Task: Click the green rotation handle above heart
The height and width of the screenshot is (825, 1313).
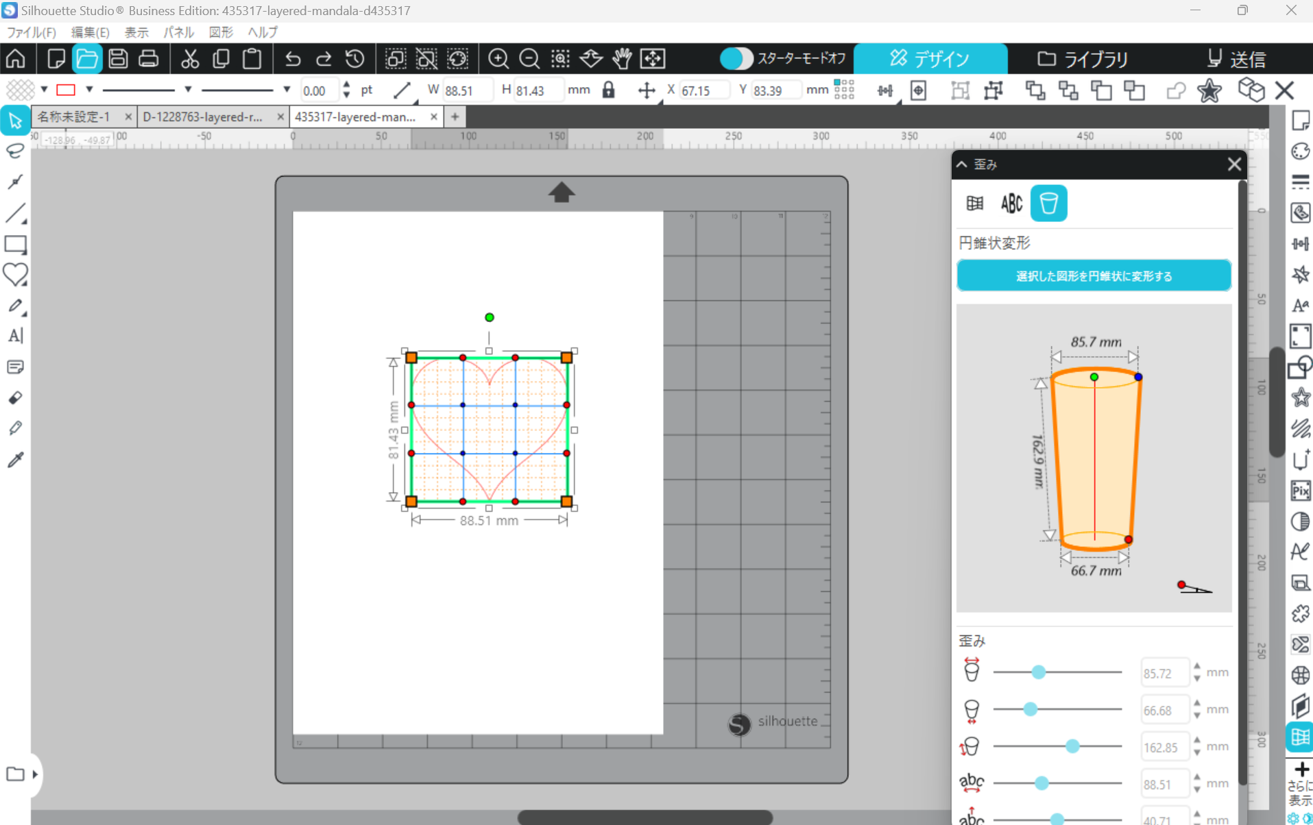Action: click(x=490, y=317)
